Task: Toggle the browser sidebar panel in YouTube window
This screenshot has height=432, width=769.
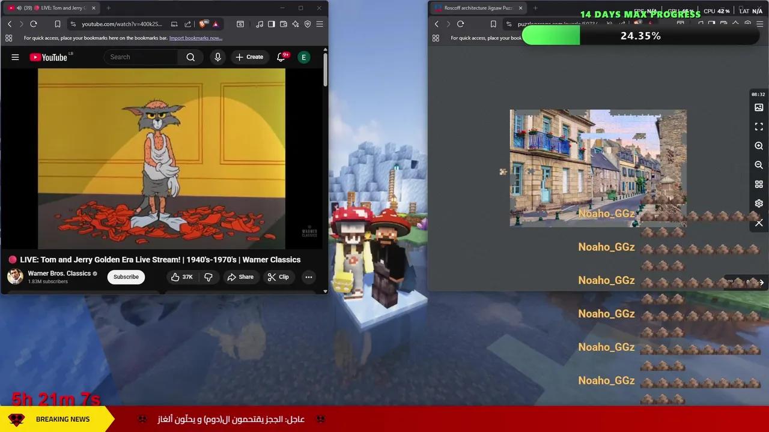Action: tap(272, 24)
